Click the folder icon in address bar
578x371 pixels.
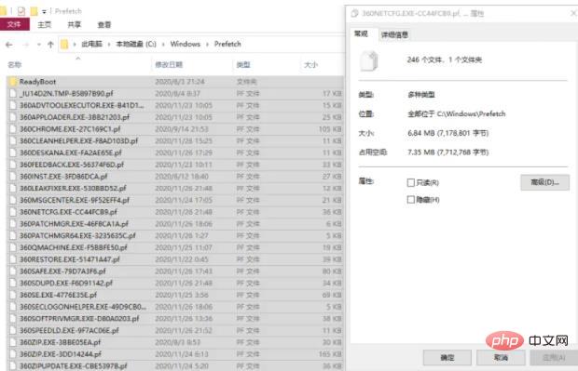tap(64, 44)
